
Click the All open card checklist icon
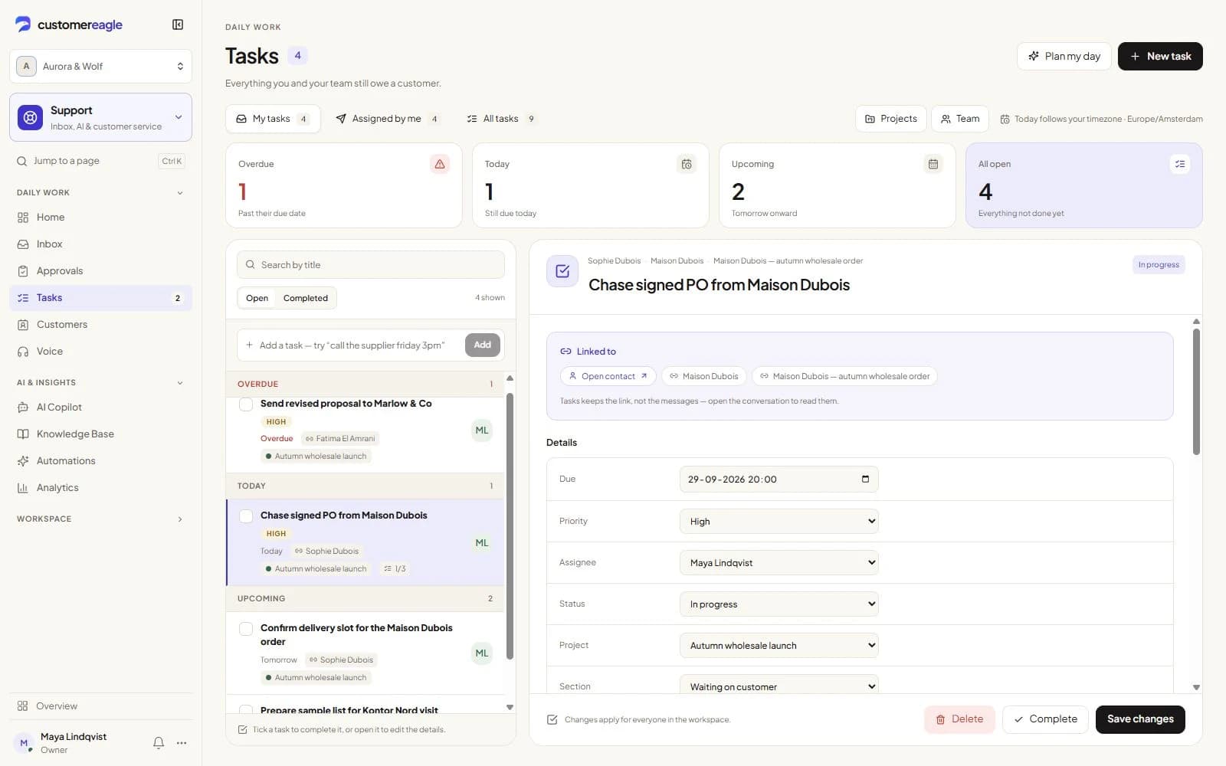pos(1180,164)
